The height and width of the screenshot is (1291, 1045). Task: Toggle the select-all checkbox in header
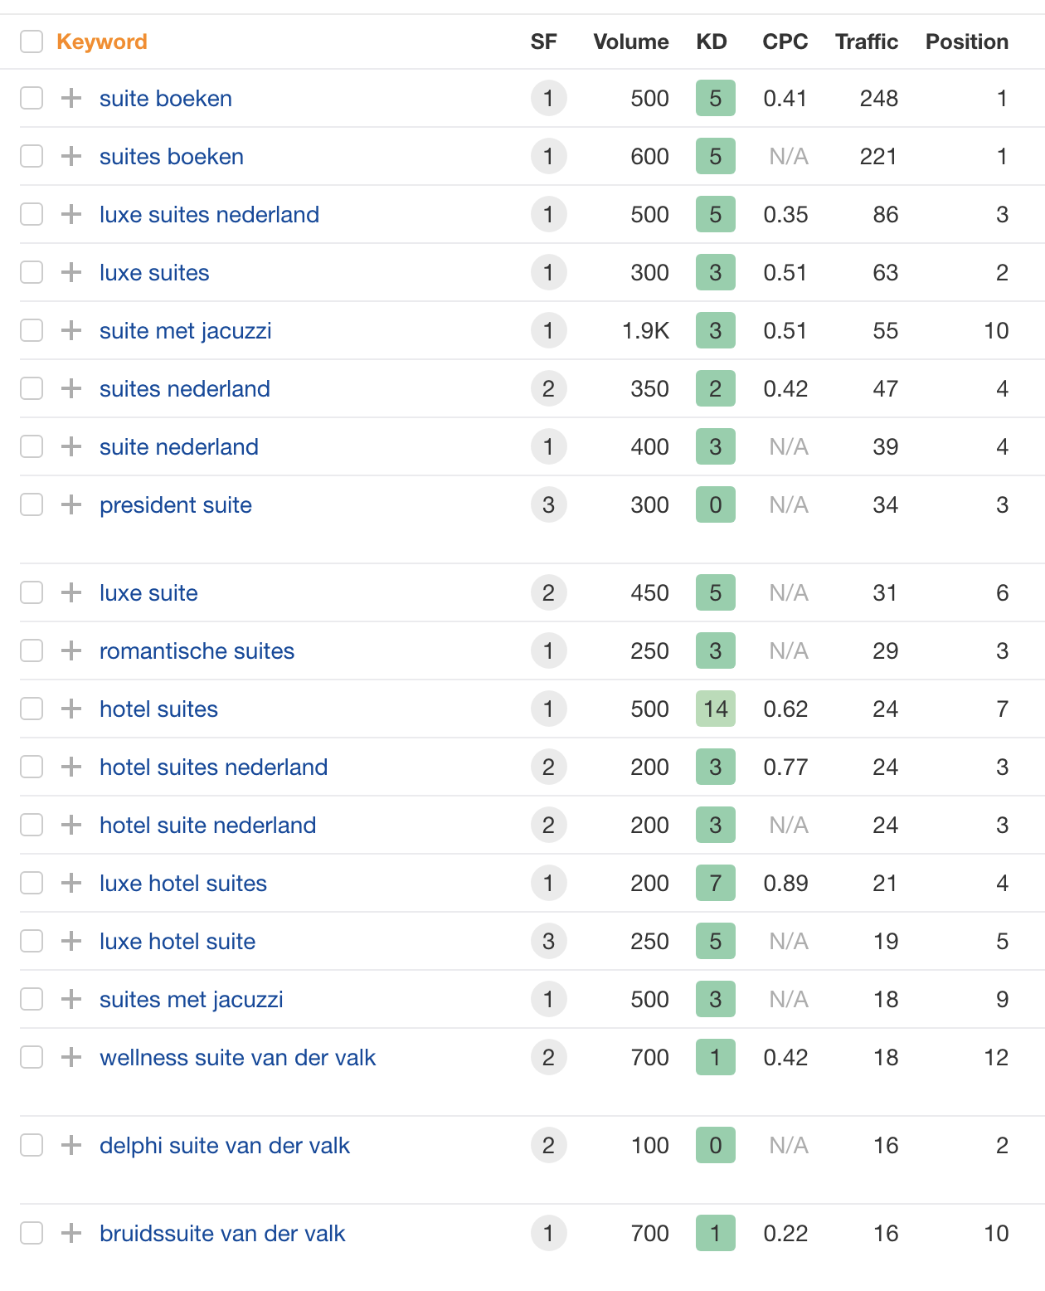32,41
